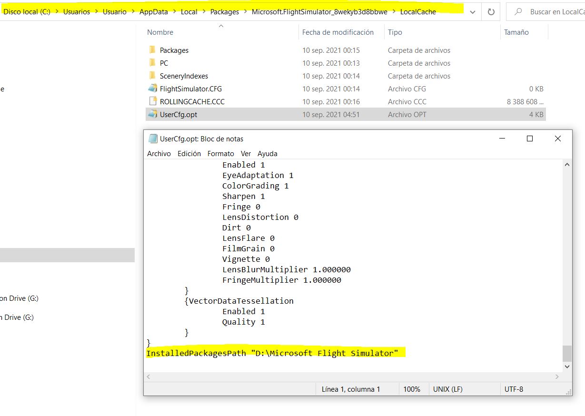Select the PC folder name
Viewport: 585px width, 416px height.
[x=164, y=63]
